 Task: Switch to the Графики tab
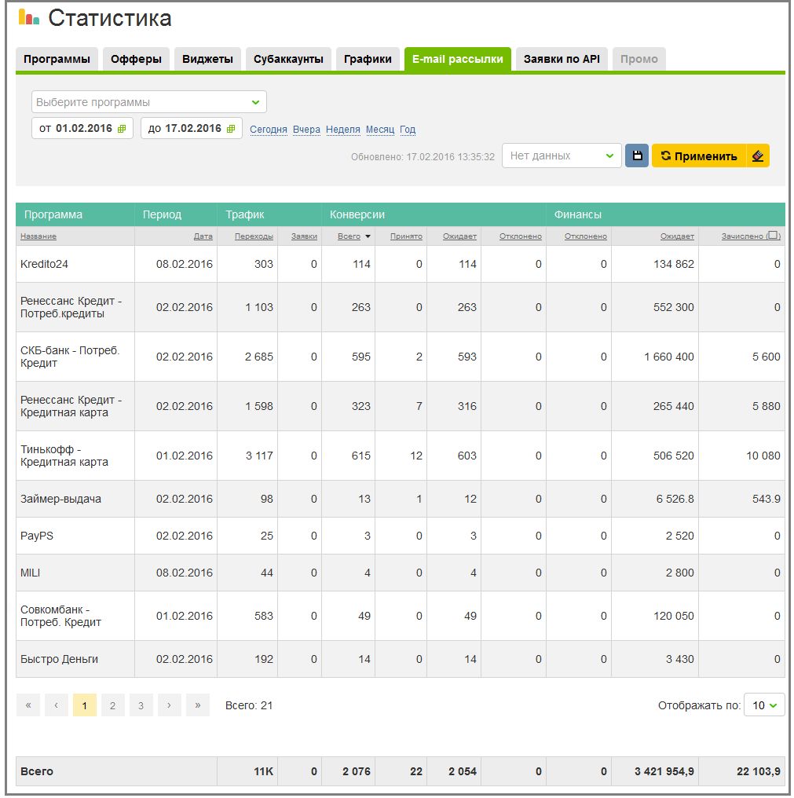368,59
